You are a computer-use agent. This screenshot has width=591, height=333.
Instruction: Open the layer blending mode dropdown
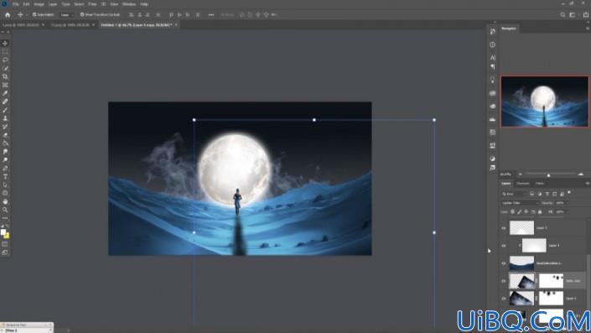[520, 203]
